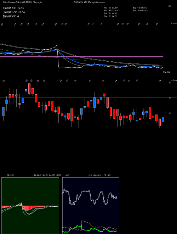Click the '16' price axis label
The width and height of the screenshot is (177, 234).
(170, 98)
